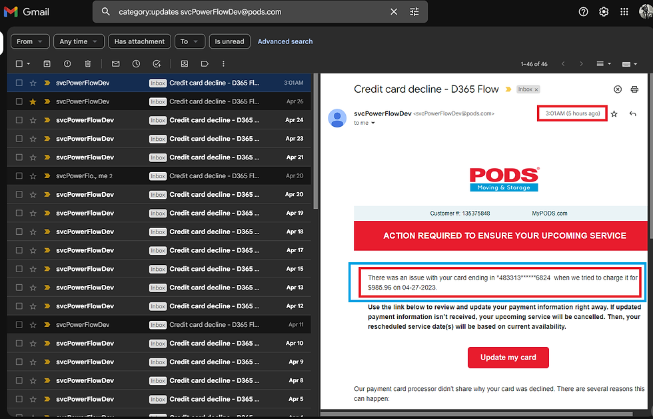The height and width of the screenshot is (419, 653).
Task: Expand the From filter chip
Action: pyautogui.click(x=30, y=41)
